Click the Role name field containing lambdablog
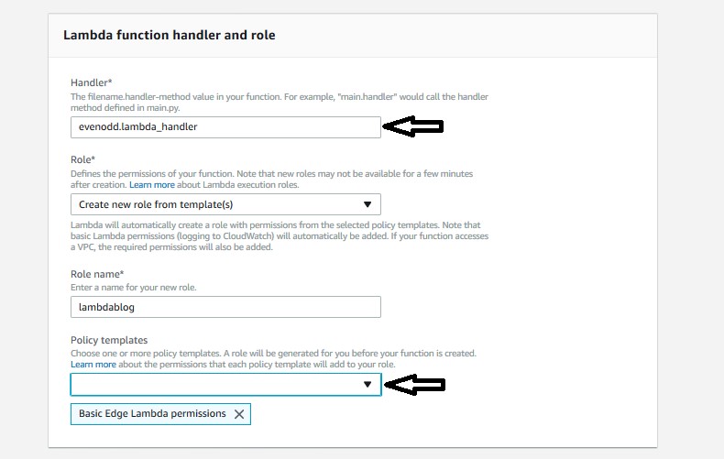 (x=225, y=307)
